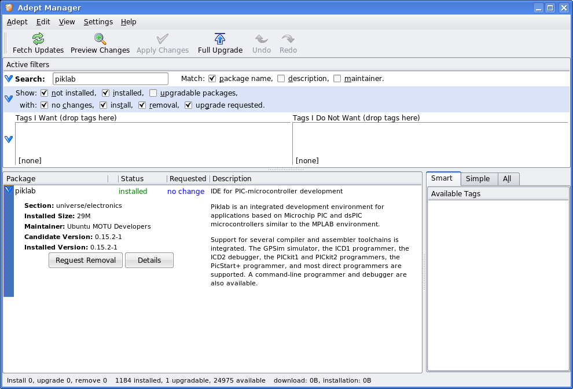Switch to the Simple tags tab
This screenshot has height=389, width=573.
[x=477, y=179]
